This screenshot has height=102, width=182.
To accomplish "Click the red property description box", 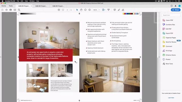I will tap(46, 55).
